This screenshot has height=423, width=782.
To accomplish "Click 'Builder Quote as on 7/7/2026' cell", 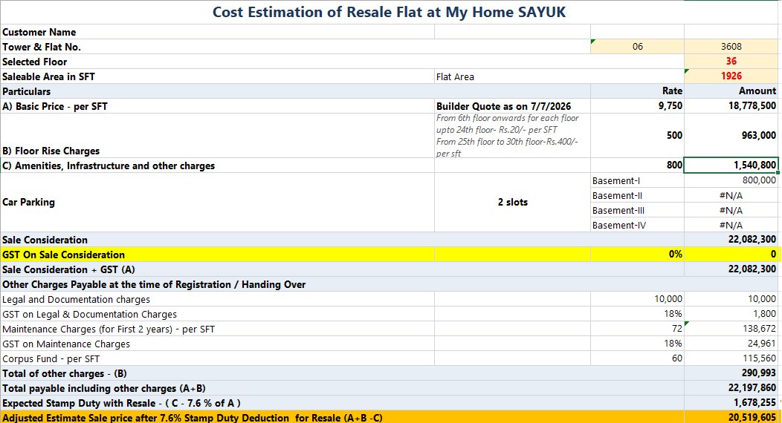I will point(513,106).
